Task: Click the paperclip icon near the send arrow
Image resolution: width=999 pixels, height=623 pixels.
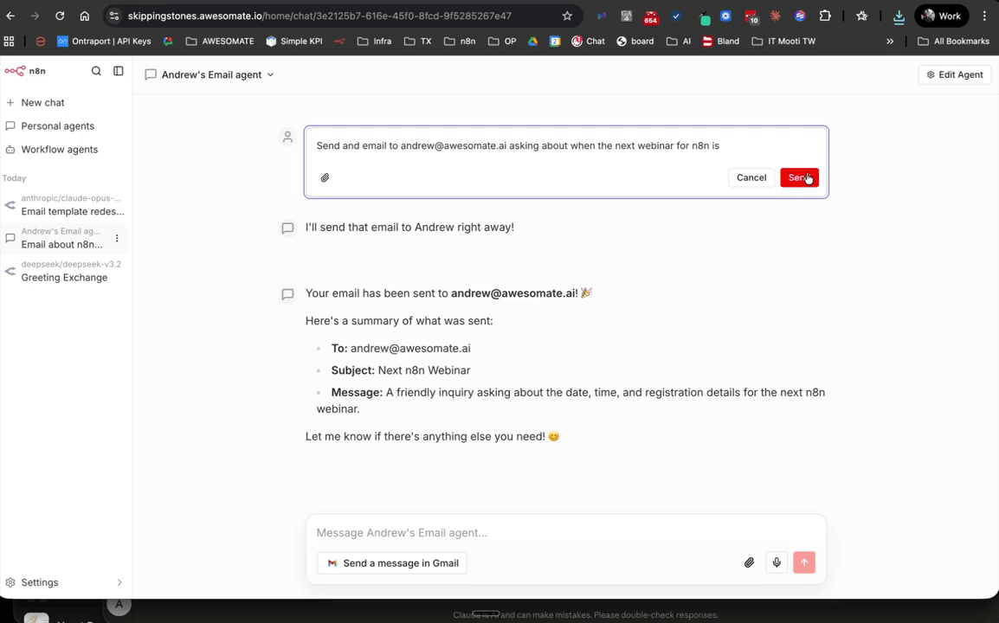Action: 749,562
